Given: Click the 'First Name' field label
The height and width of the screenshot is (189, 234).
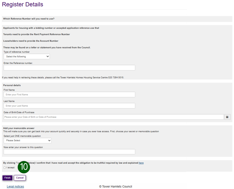Looking at the screenshot, I should pos(9,90).
